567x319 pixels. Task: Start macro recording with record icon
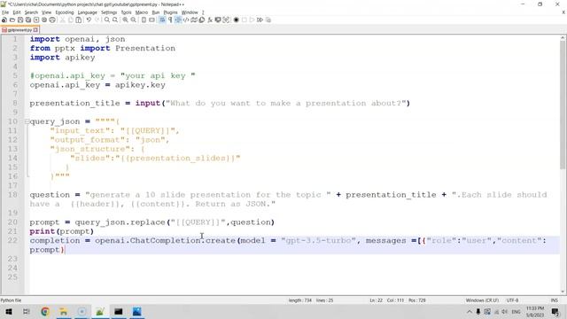237,19
